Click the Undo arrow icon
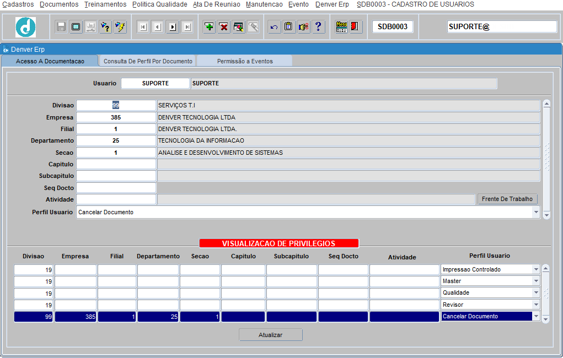This screenshot has height=358, width=563. tap(274, 27)
